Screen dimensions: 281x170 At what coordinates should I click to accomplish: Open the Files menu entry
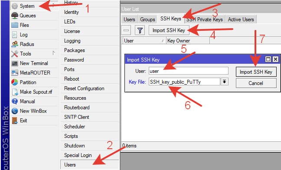click(x=34, y=25)
